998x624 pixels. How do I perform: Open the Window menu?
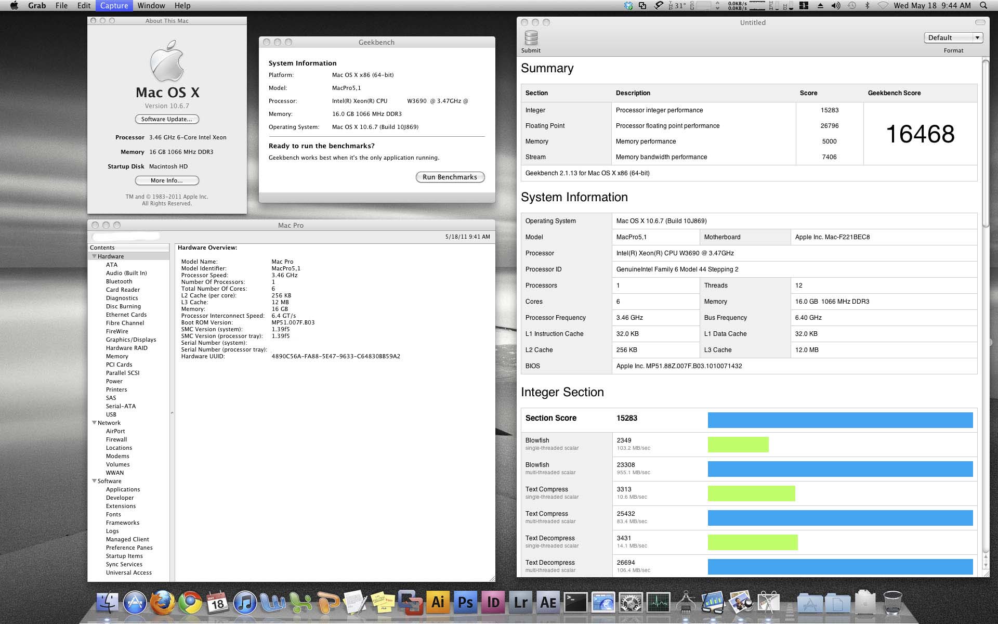coord(151,6)
